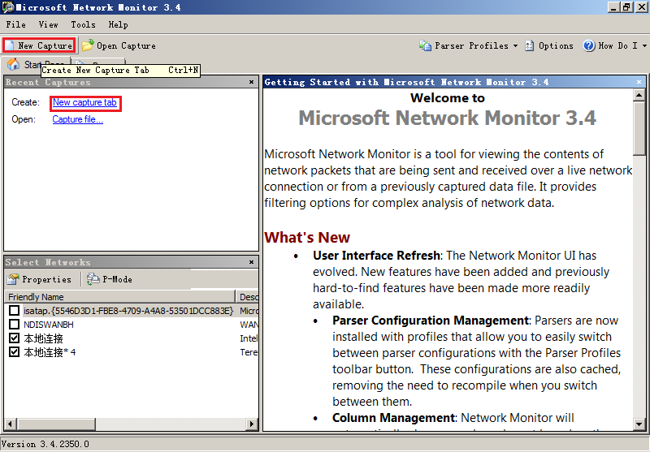Click the P-Mode network icon

[x=93, y=279]
